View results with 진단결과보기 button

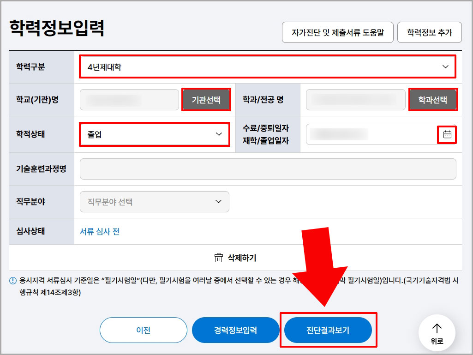pyautogui.click(x=328, y=330)
